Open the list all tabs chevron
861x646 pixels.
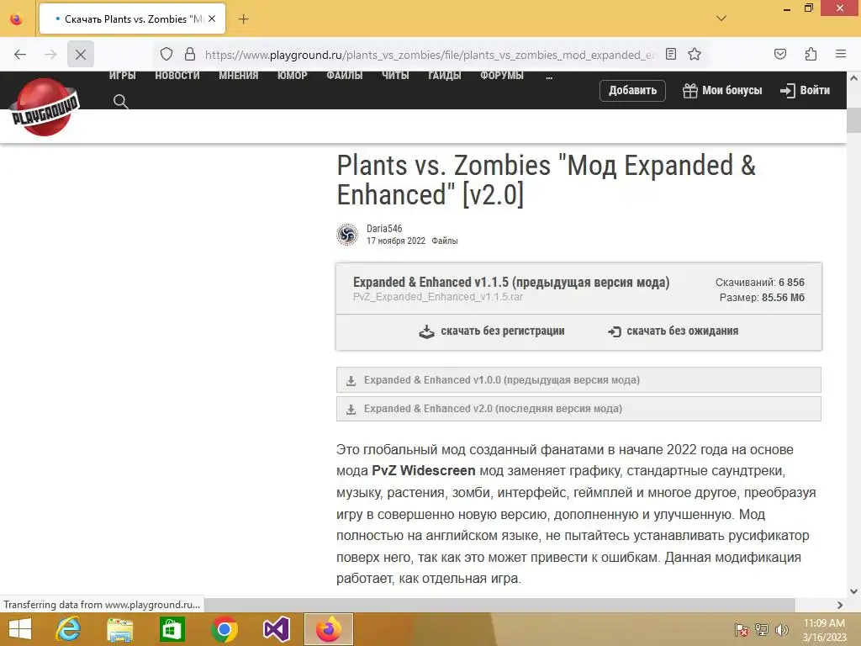pyautogui.click(x=721, y=19)
